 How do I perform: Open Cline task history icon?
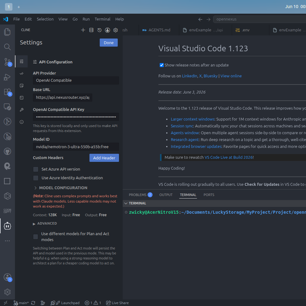click(99, 30)
